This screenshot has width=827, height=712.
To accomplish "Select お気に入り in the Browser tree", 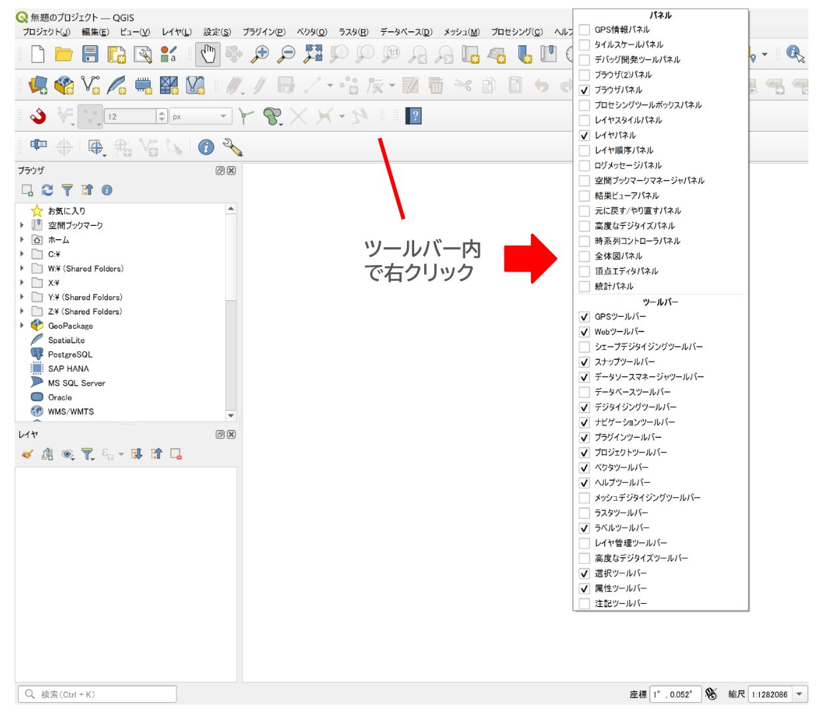I will 66,211.
